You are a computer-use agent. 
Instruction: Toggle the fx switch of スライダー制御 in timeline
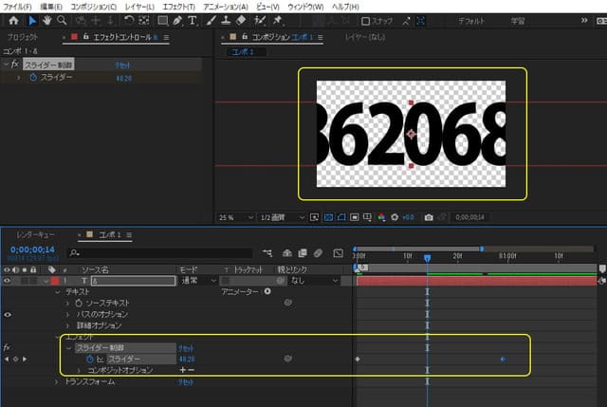click(7, 348)
